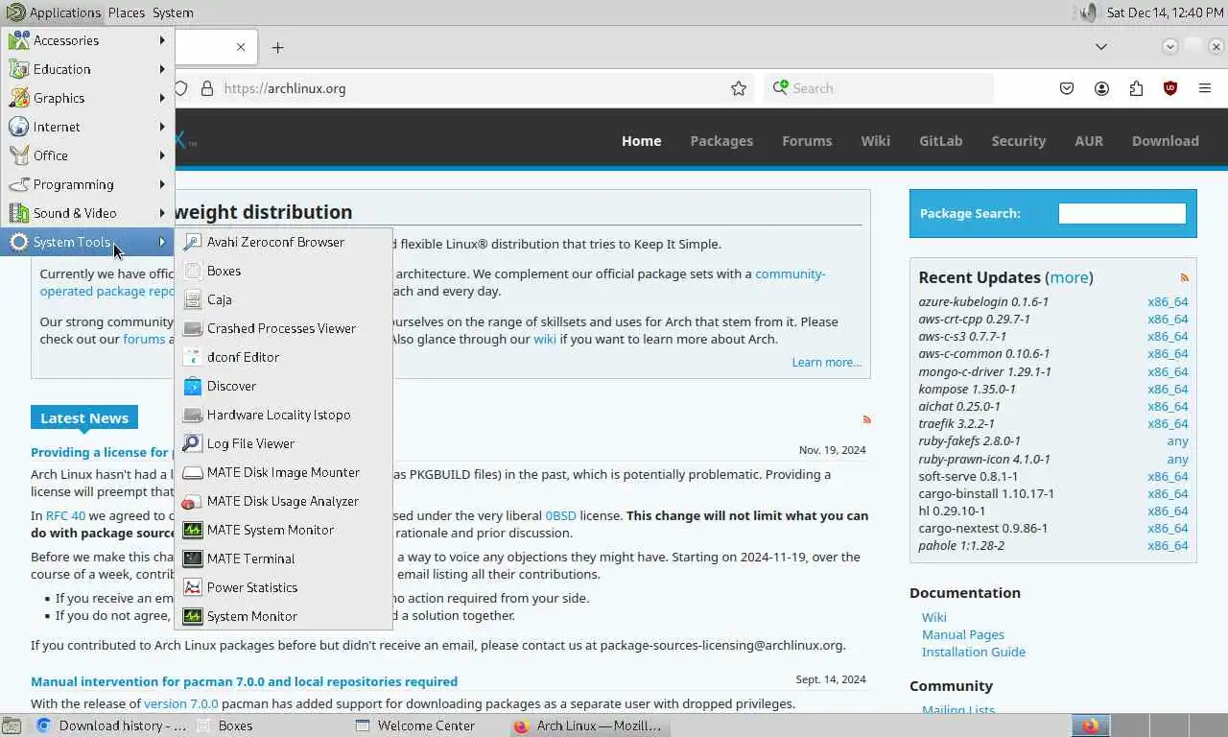The image size is (1228, 737).
Task: Expand the Sound & Video submenu
Action: 87,213
